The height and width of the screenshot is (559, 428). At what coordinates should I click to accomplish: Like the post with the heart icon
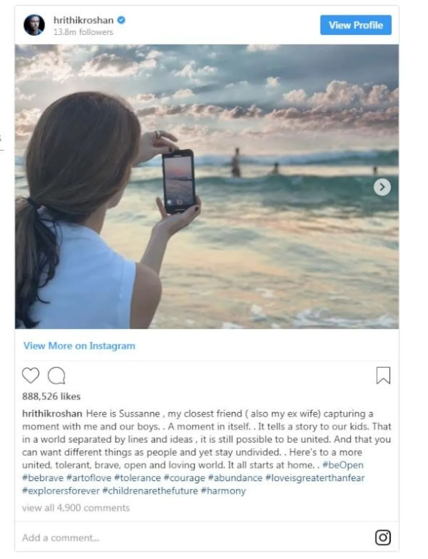[31, 375]
